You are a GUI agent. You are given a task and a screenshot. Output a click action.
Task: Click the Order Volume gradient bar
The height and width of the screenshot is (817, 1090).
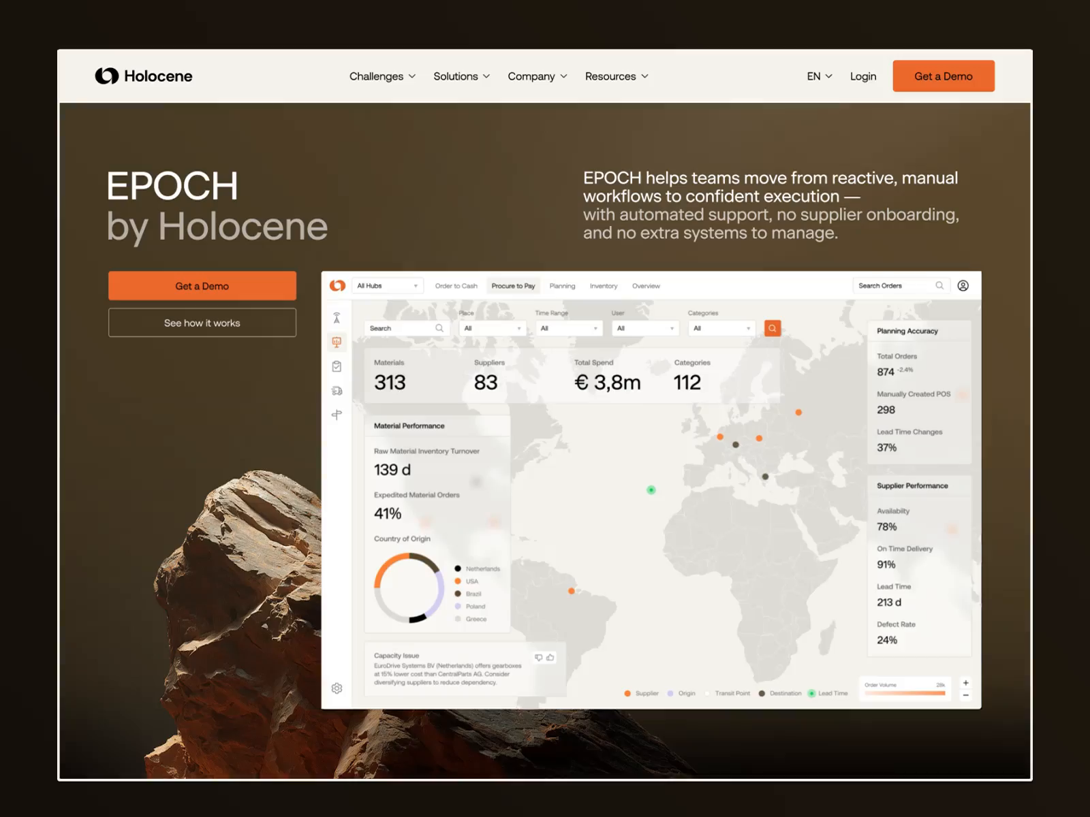point(905,693)
